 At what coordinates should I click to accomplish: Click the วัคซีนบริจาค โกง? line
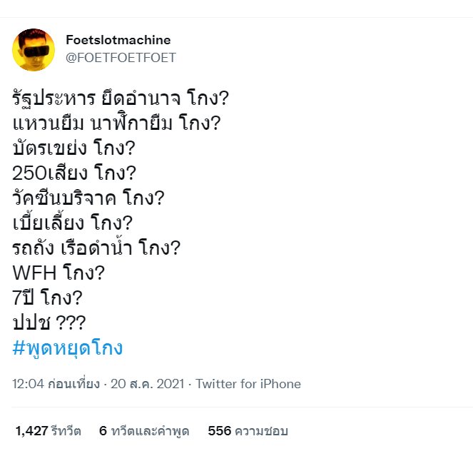tap(95, 198)
